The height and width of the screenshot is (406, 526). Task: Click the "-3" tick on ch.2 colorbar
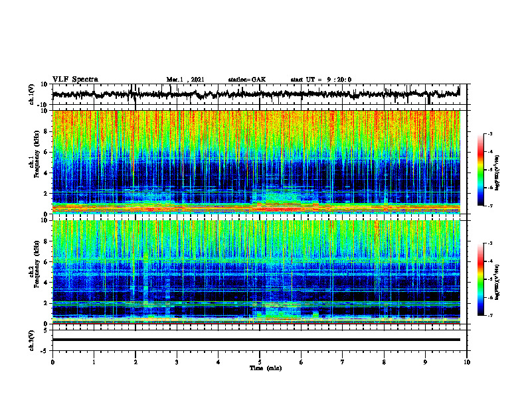tap(489, 243)
